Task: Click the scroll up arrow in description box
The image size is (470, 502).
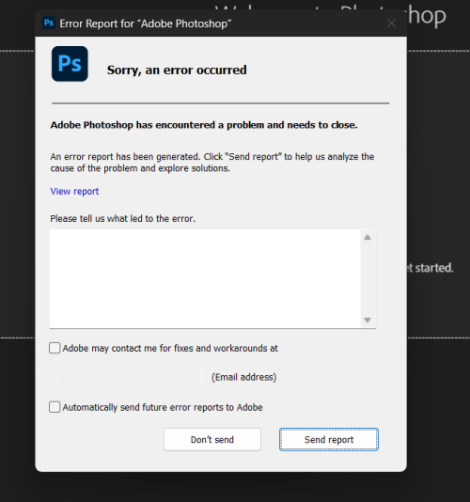Action: coord(368,237)
